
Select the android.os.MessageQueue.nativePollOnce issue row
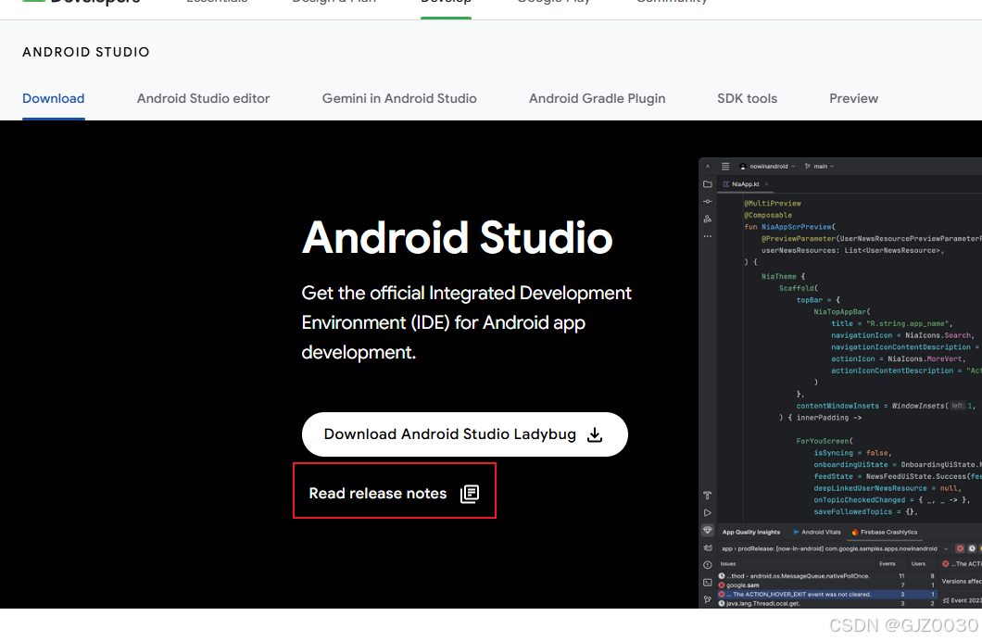tap(826, 576)
